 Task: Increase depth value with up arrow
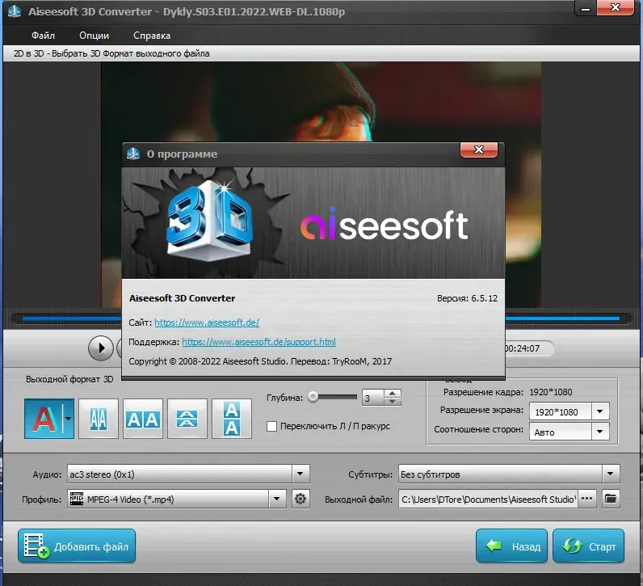point(393,393)
